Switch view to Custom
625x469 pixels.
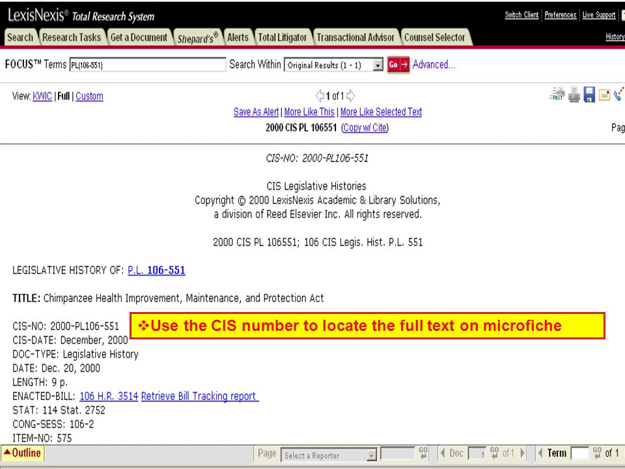[x=89, y=96]
